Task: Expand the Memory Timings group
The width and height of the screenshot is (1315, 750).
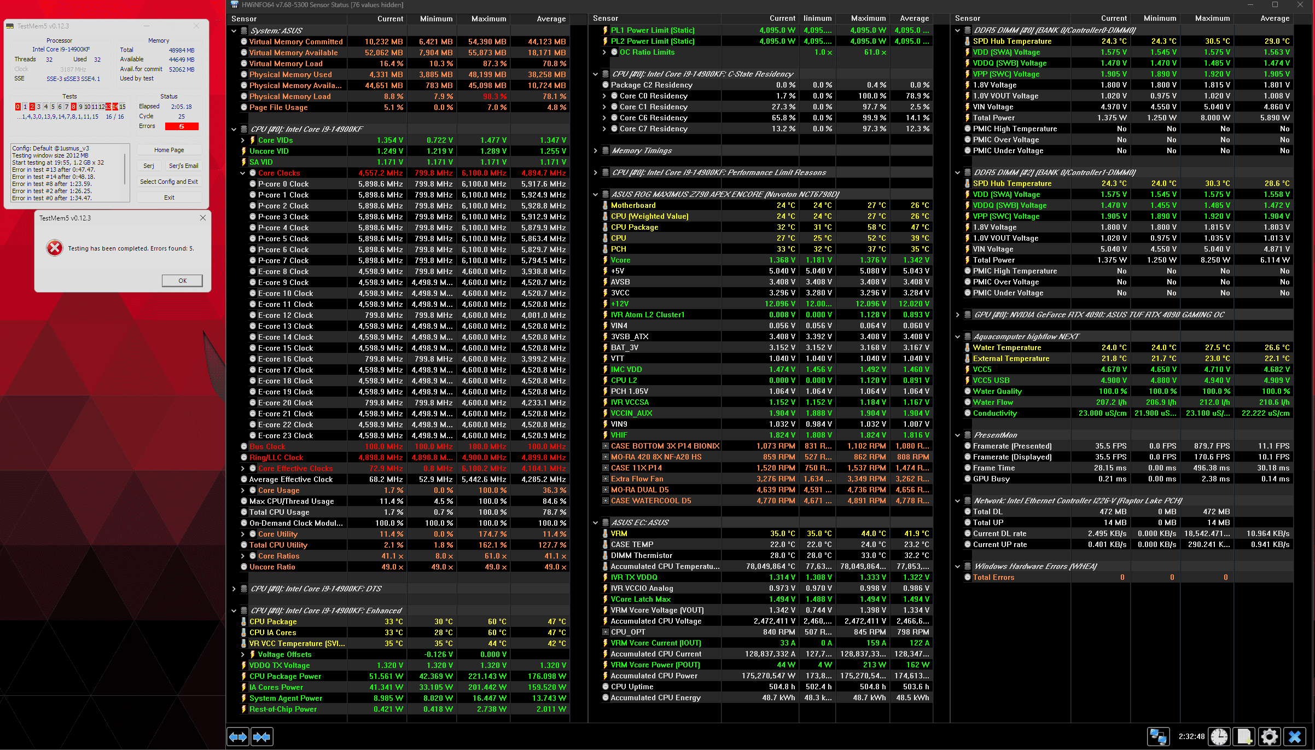Action: (596, 150)
